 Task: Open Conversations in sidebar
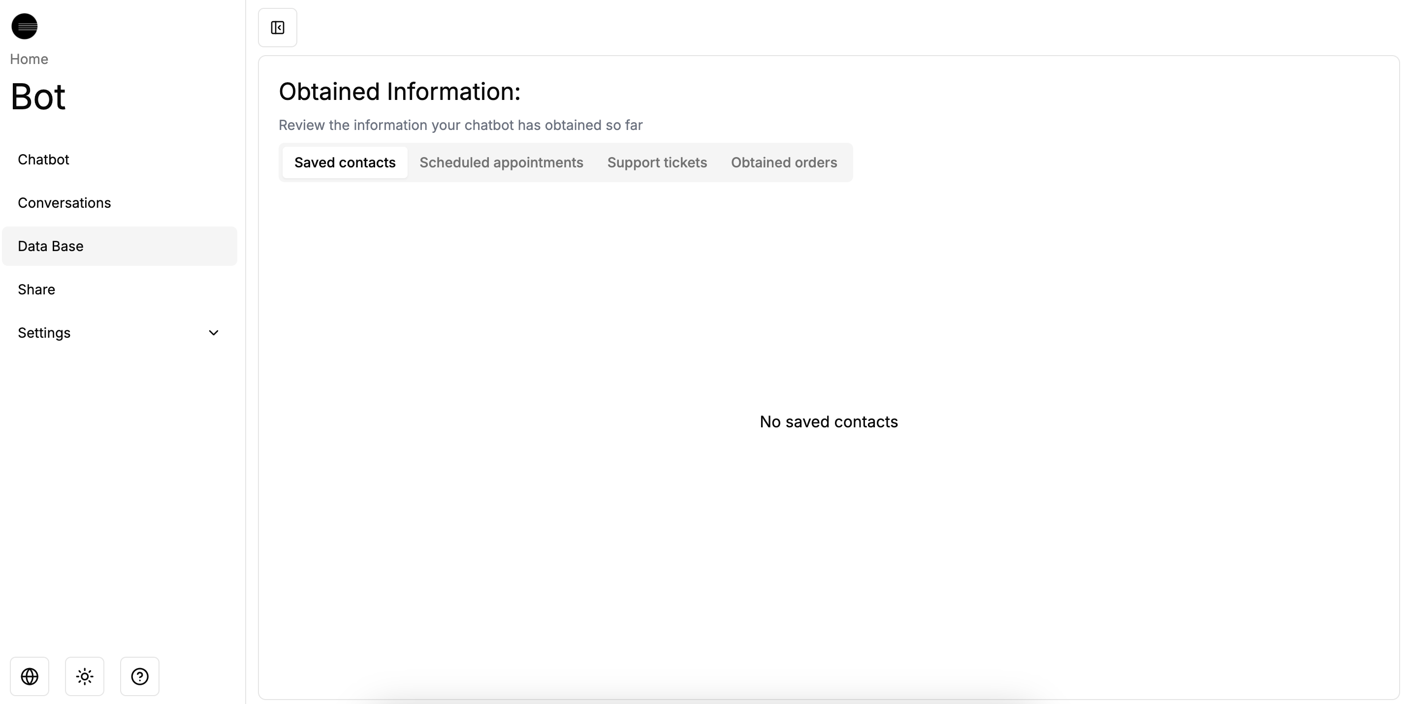64,203
